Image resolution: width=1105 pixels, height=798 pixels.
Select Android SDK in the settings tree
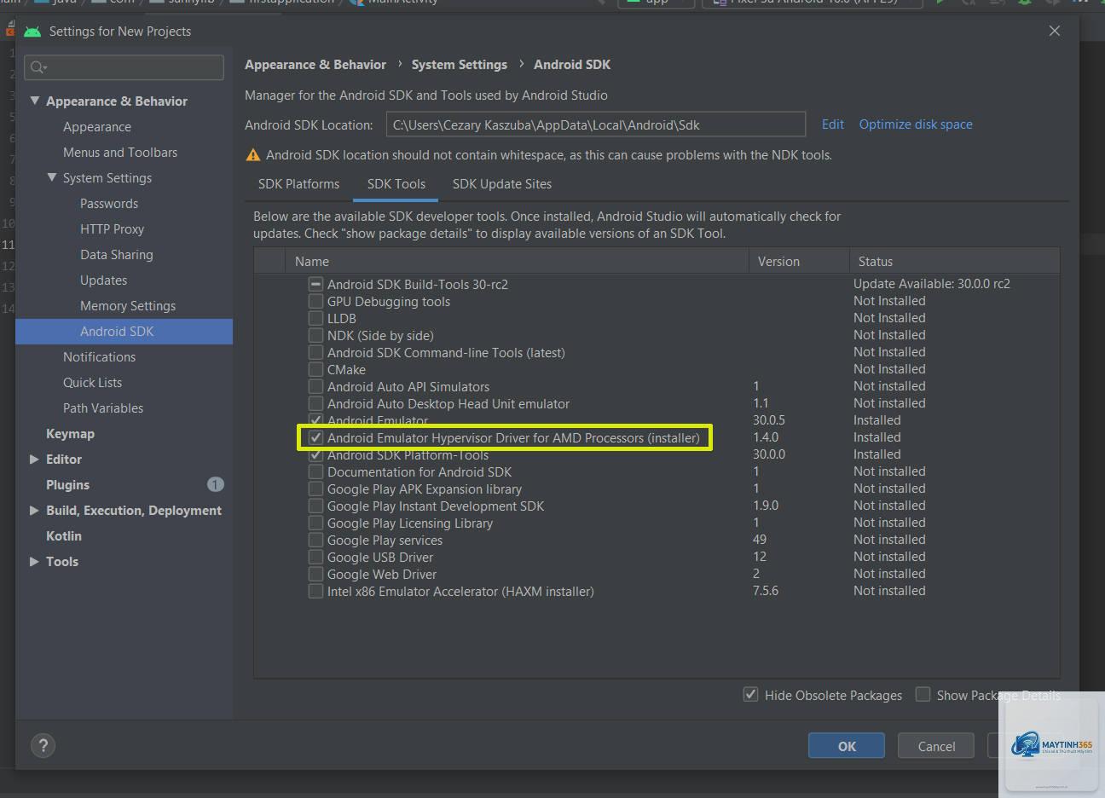coord(124,332)
